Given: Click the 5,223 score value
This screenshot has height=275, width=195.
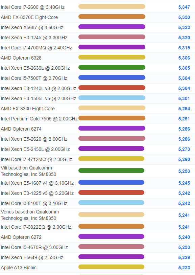Looking at the screenshot, I should pos(184,268).
